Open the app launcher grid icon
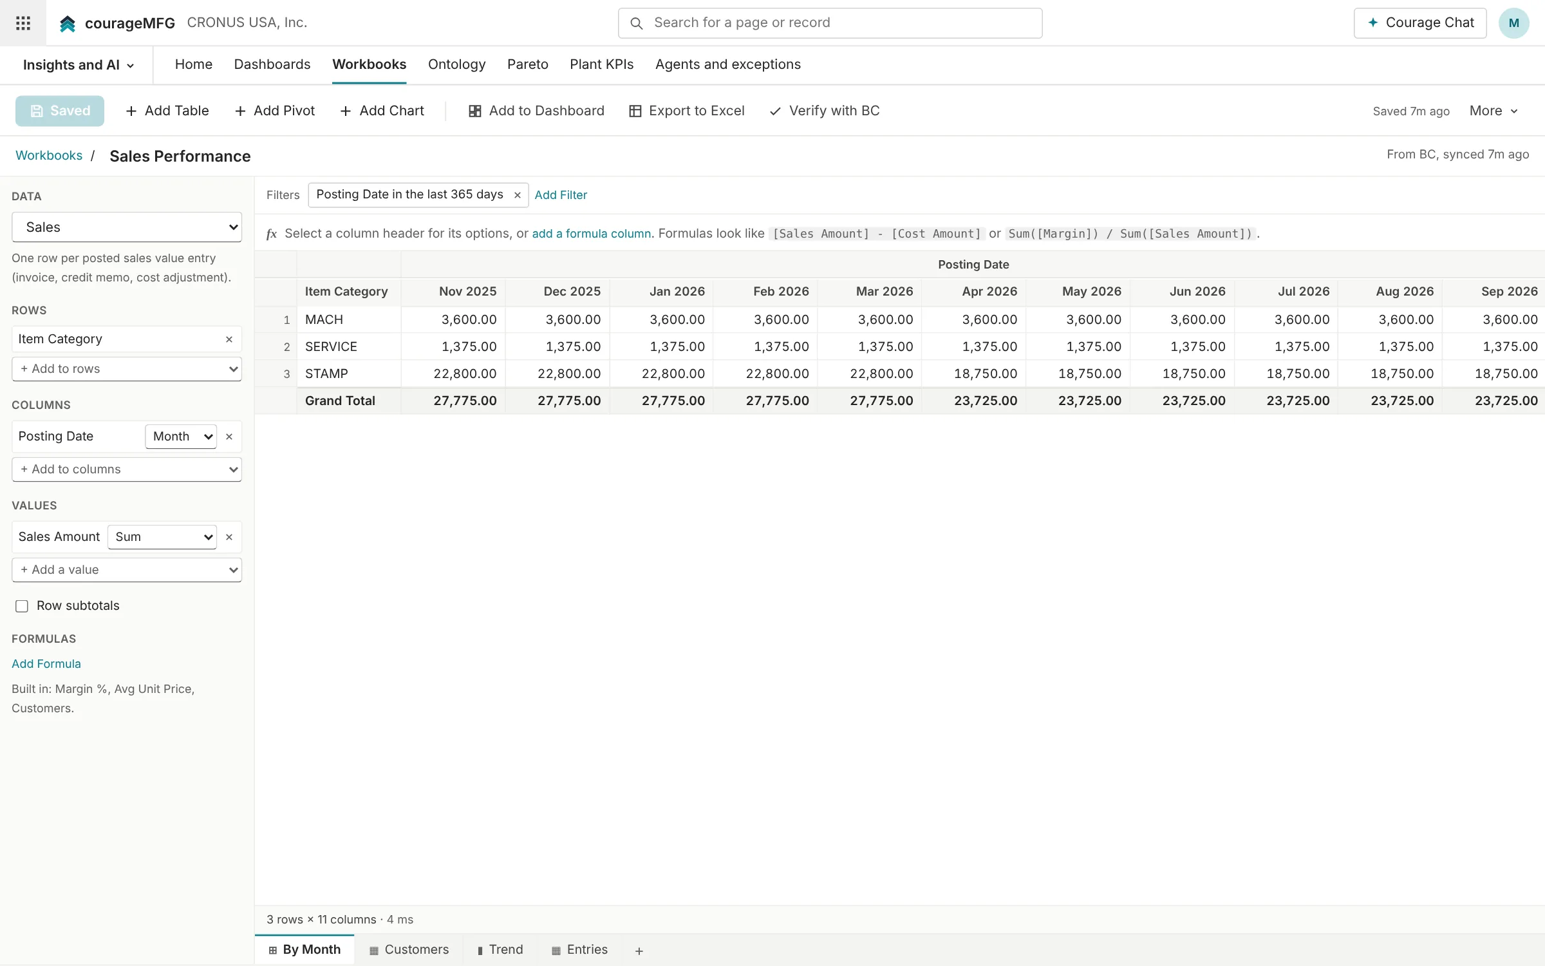Image resolution: width=1545 pixels, height=966 pixels. coord(23,23)
